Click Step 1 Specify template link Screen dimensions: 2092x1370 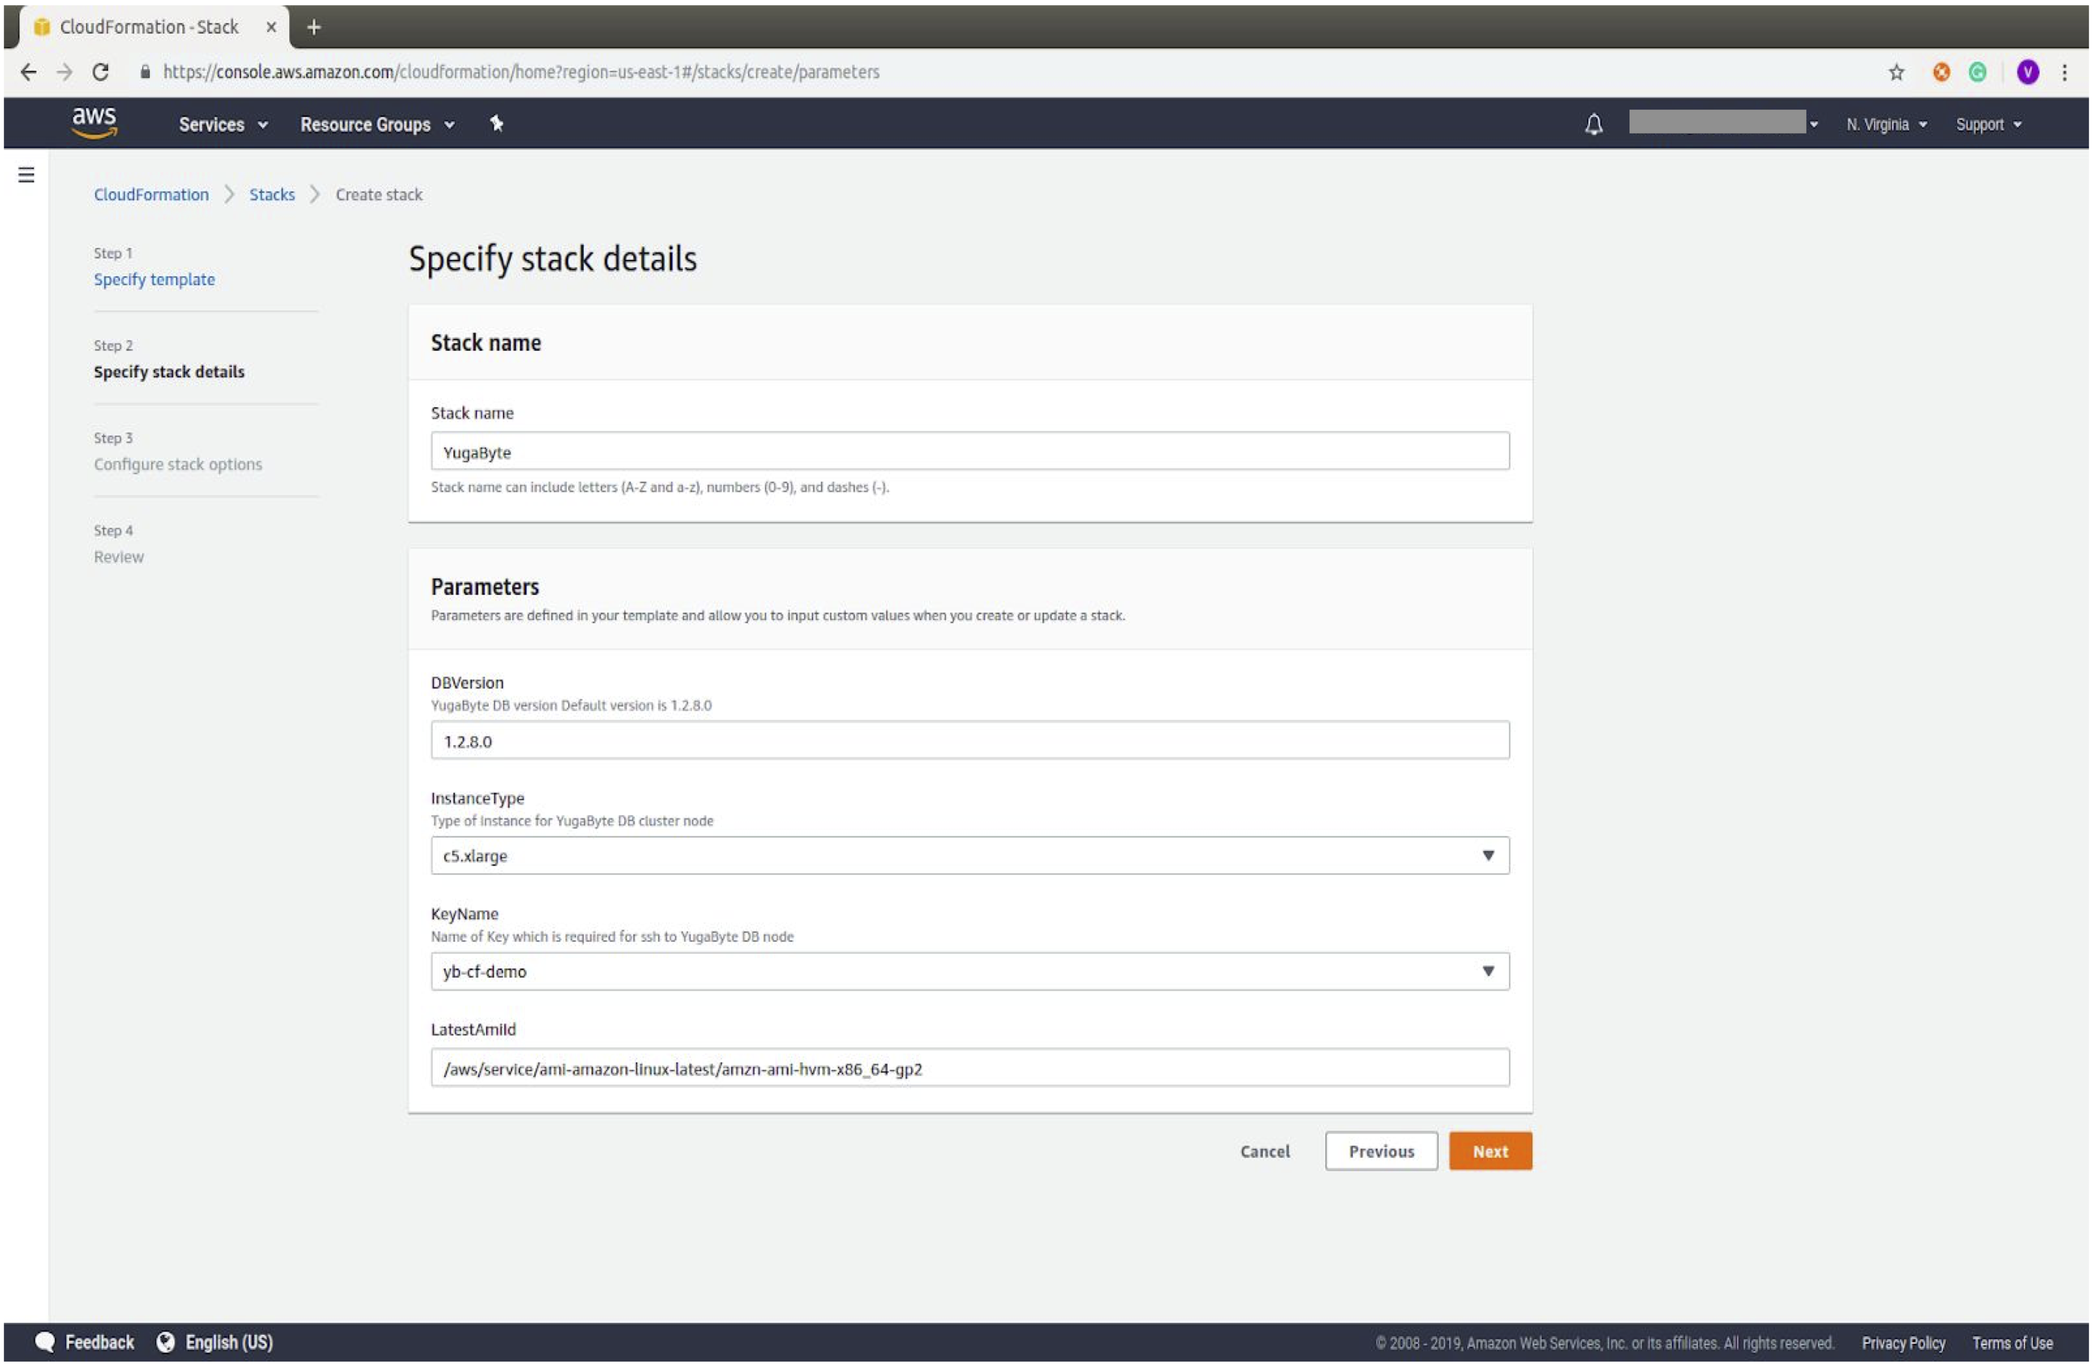(155, 278)
